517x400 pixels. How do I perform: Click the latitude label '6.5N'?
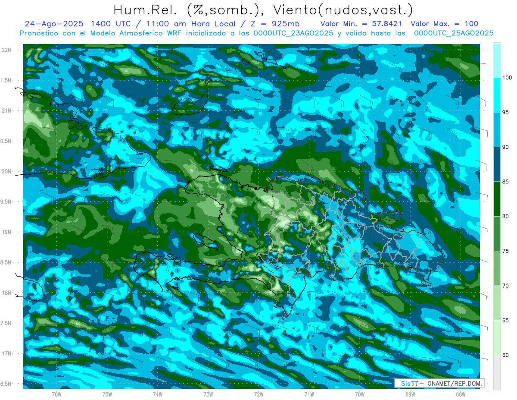point(6,384)
